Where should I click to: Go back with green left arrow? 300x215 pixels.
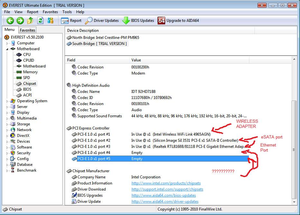coord(10,21)
